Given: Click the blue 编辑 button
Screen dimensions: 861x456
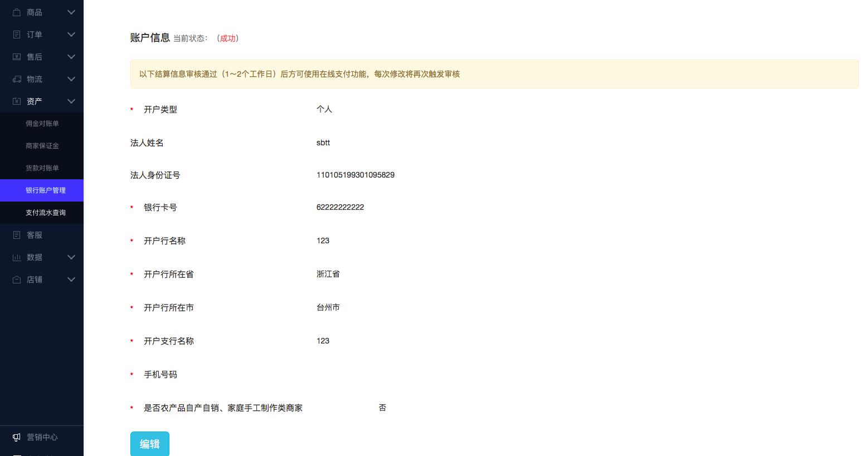Looking at the screenshot, I should 149,444.
